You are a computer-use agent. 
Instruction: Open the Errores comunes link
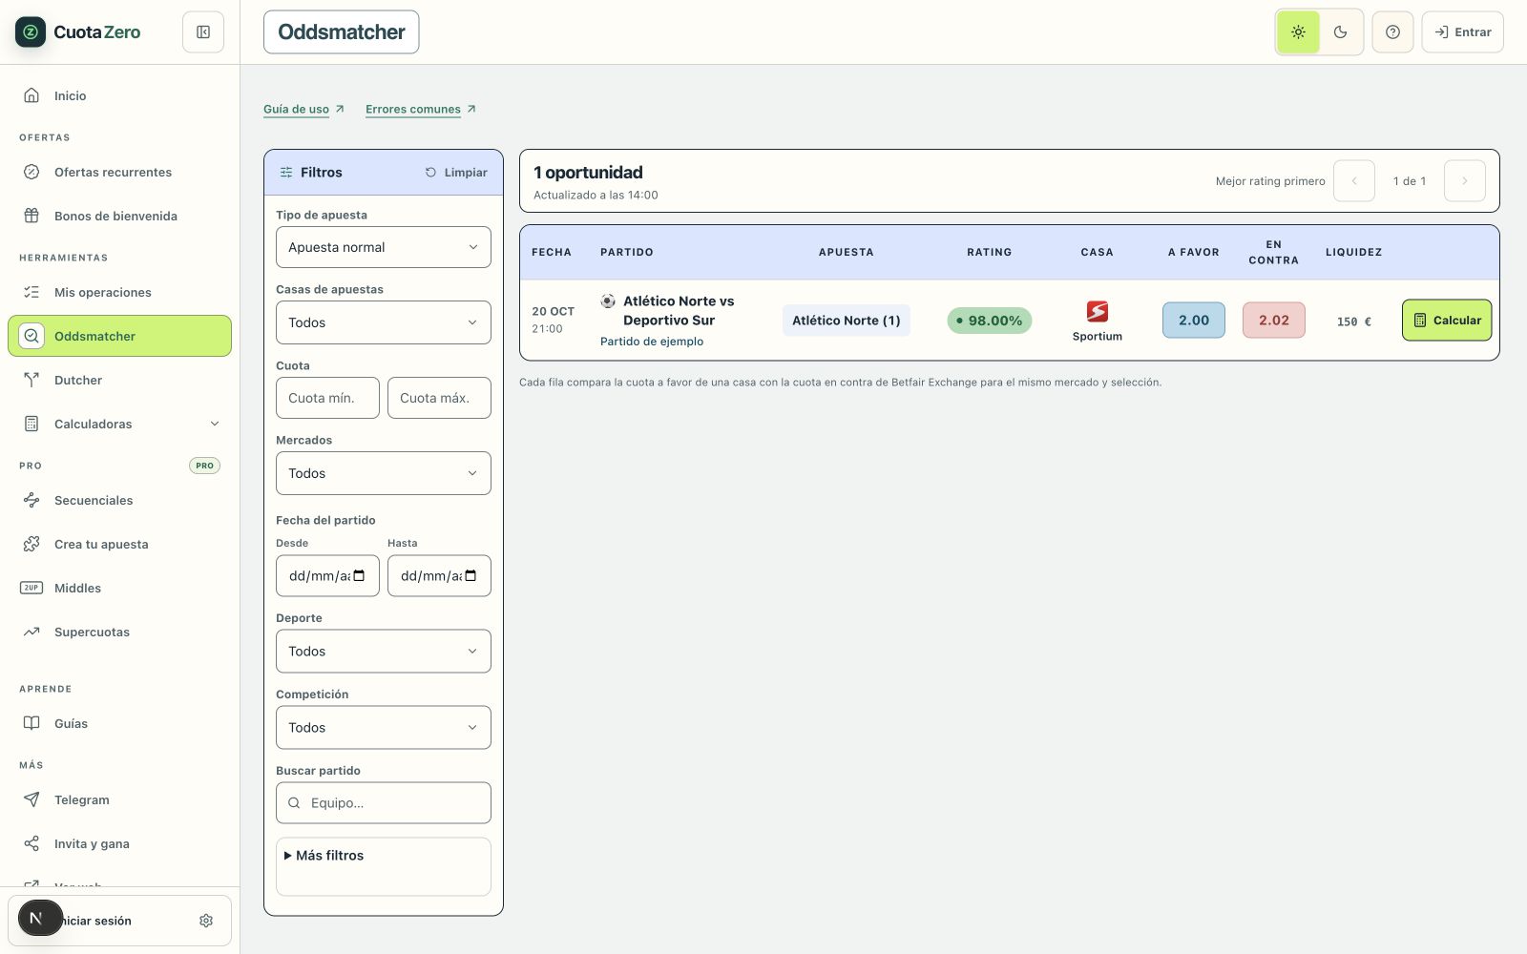(x=421, y=109)
